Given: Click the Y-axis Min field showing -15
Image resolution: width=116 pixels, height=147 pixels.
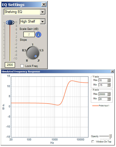Looking at the screenshot, I should pyautogui.click(x=103, y=85).
